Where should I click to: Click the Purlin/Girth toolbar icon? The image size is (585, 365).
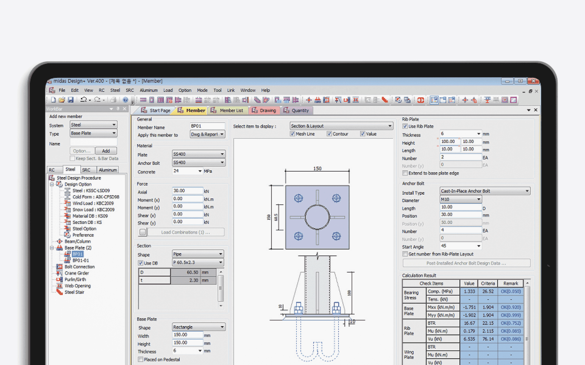click(x=346, y=100)
